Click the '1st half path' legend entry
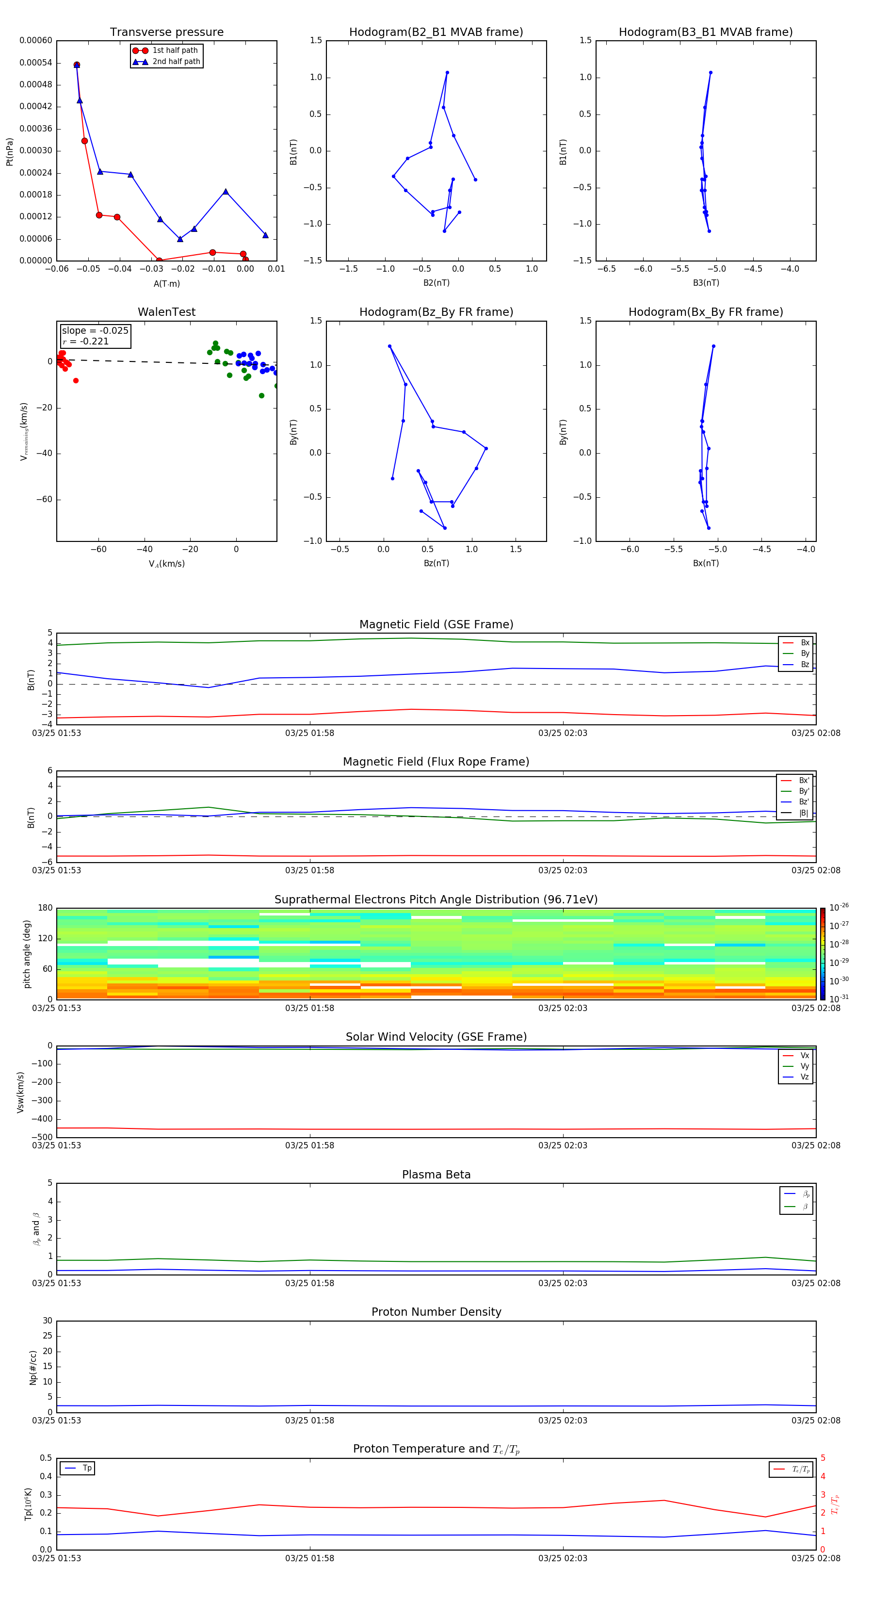 coord(165,50)
